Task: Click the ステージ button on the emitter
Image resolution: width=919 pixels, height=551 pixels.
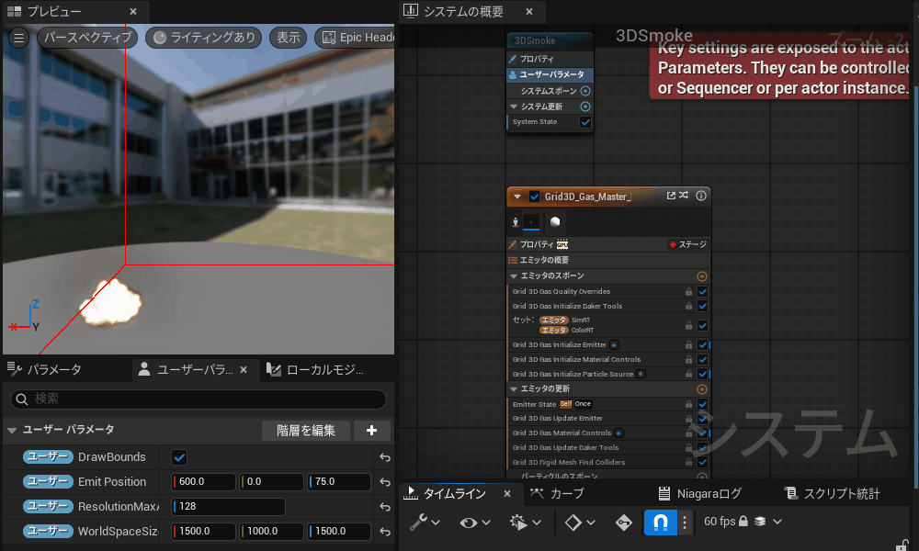Action: click(x=687, y=244)
